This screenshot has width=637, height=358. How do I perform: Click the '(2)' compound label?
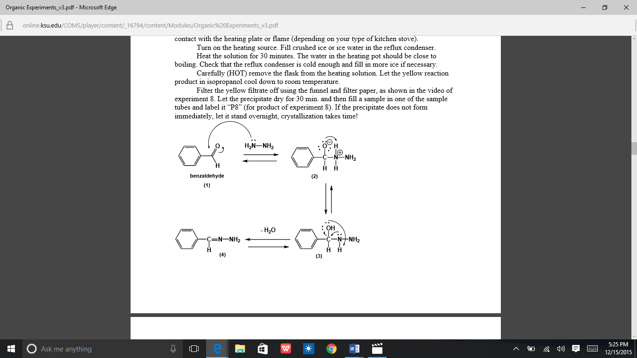[315, 177]
